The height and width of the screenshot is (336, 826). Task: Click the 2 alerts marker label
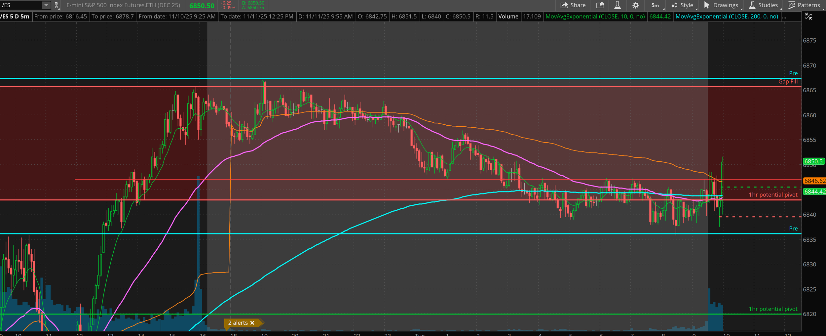tap(238, 323)
